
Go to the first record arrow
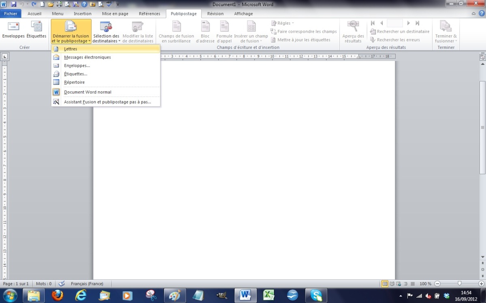373,23
